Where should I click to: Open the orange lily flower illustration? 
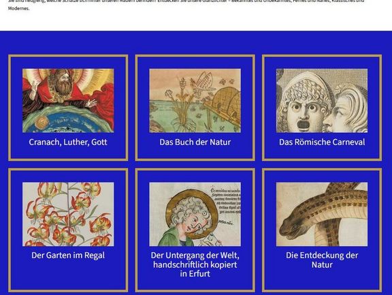coord(68,214)
